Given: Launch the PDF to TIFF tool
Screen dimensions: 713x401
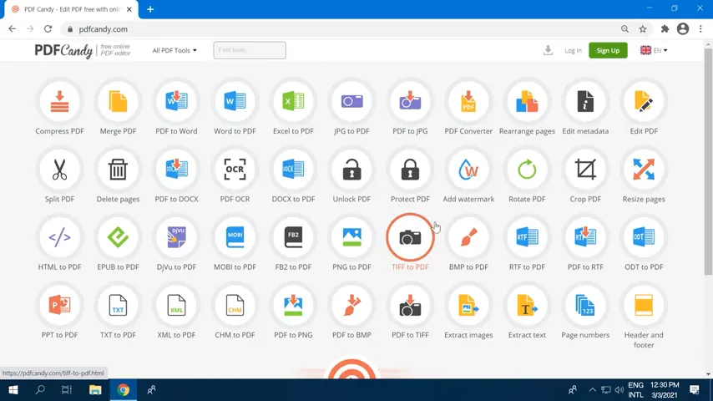Looking at the screenshot, I should pyautogui.click(x=410, y=305).
